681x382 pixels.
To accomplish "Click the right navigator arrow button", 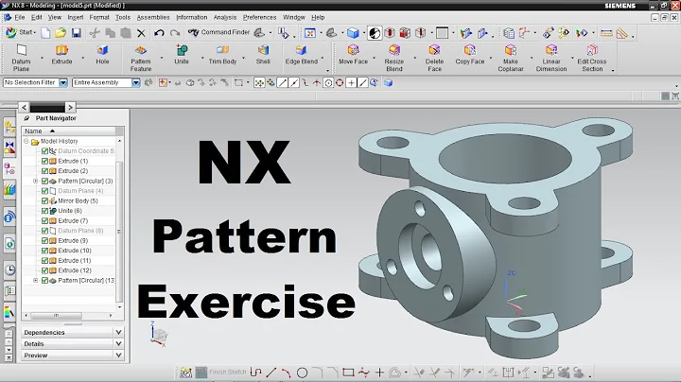I will coord(70,107).
